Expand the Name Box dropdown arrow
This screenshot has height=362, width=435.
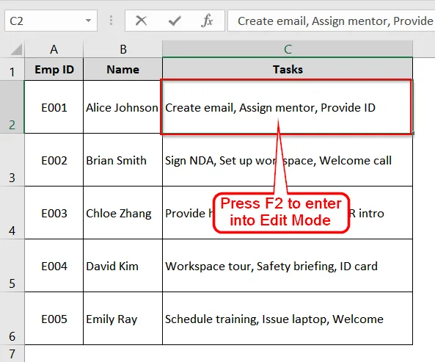(x=88, y=21)
